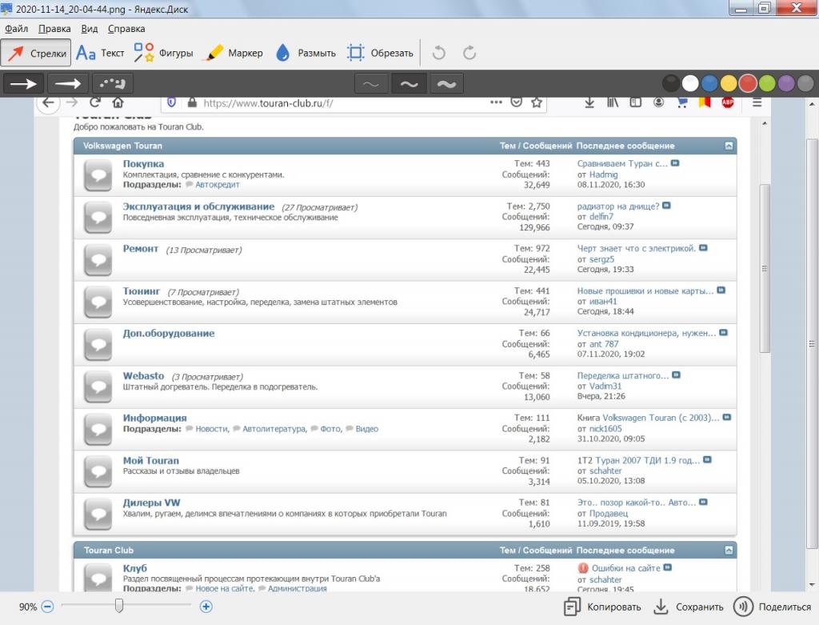Open the Автолитература subforum link
The width and height of the screenshot is (819, 625).
click(274, 428)
